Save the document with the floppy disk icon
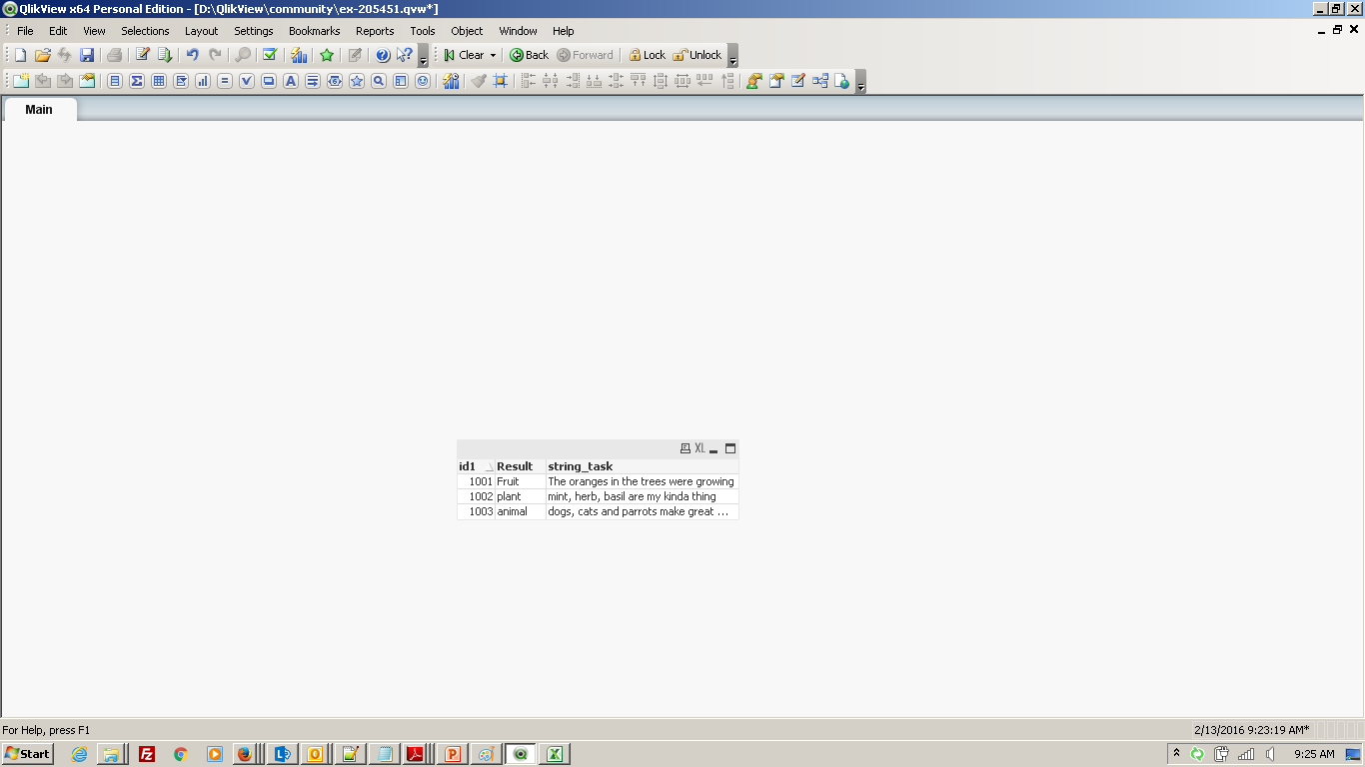 pyautogui.click(x=87, y=55)
